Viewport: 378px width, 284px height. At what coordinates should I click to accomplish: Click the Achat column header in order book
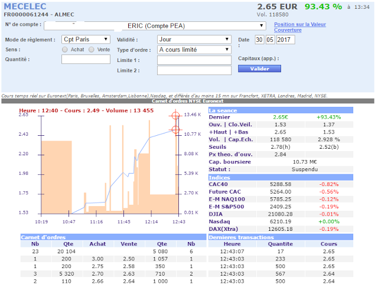point(97,244)
